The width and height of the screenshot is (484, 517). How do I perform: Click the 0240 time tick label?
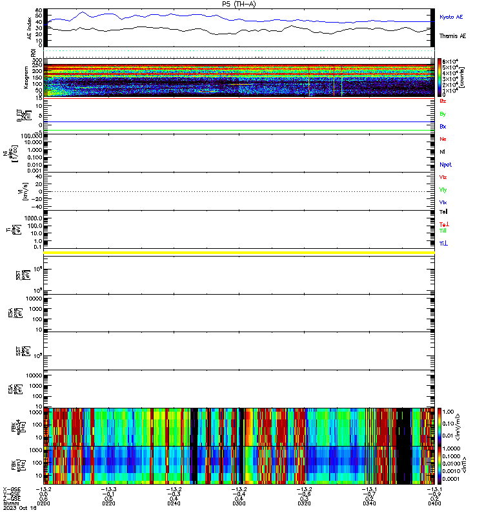[x=174, y=503]
